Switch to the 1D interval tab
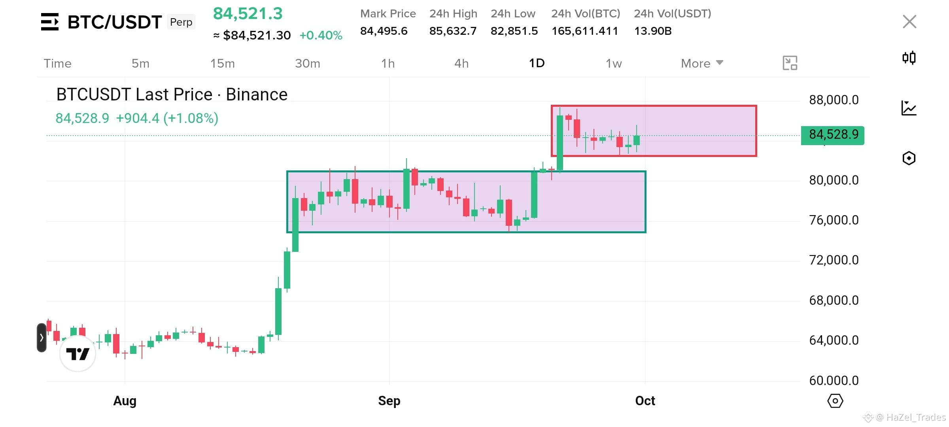Viewport: 949px width, 427px height. tap(537, 63)
